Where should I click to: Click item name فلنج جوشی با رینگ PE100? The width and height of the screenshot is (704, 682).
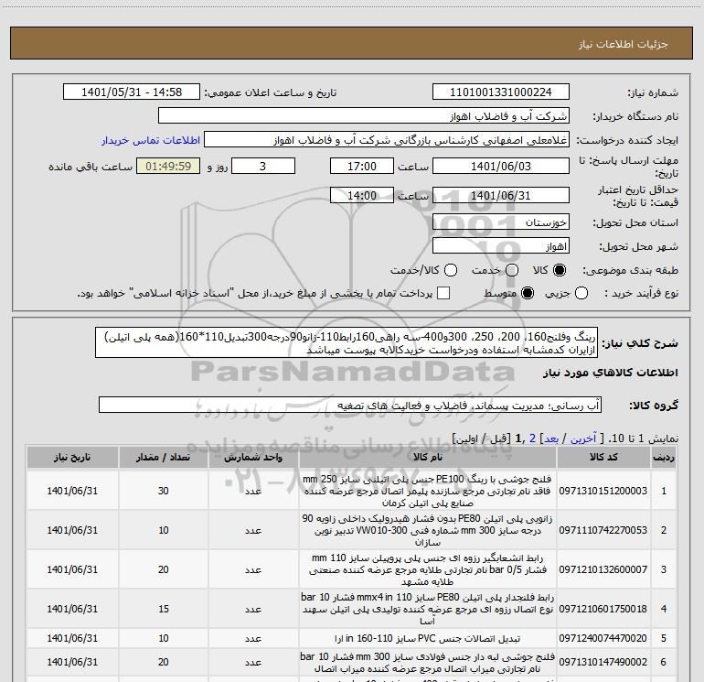click(x=428, y=491)
